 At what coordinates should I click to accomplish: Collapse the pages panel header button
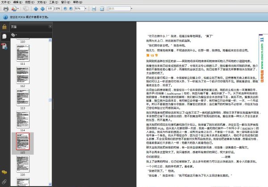tap(50, 27)
